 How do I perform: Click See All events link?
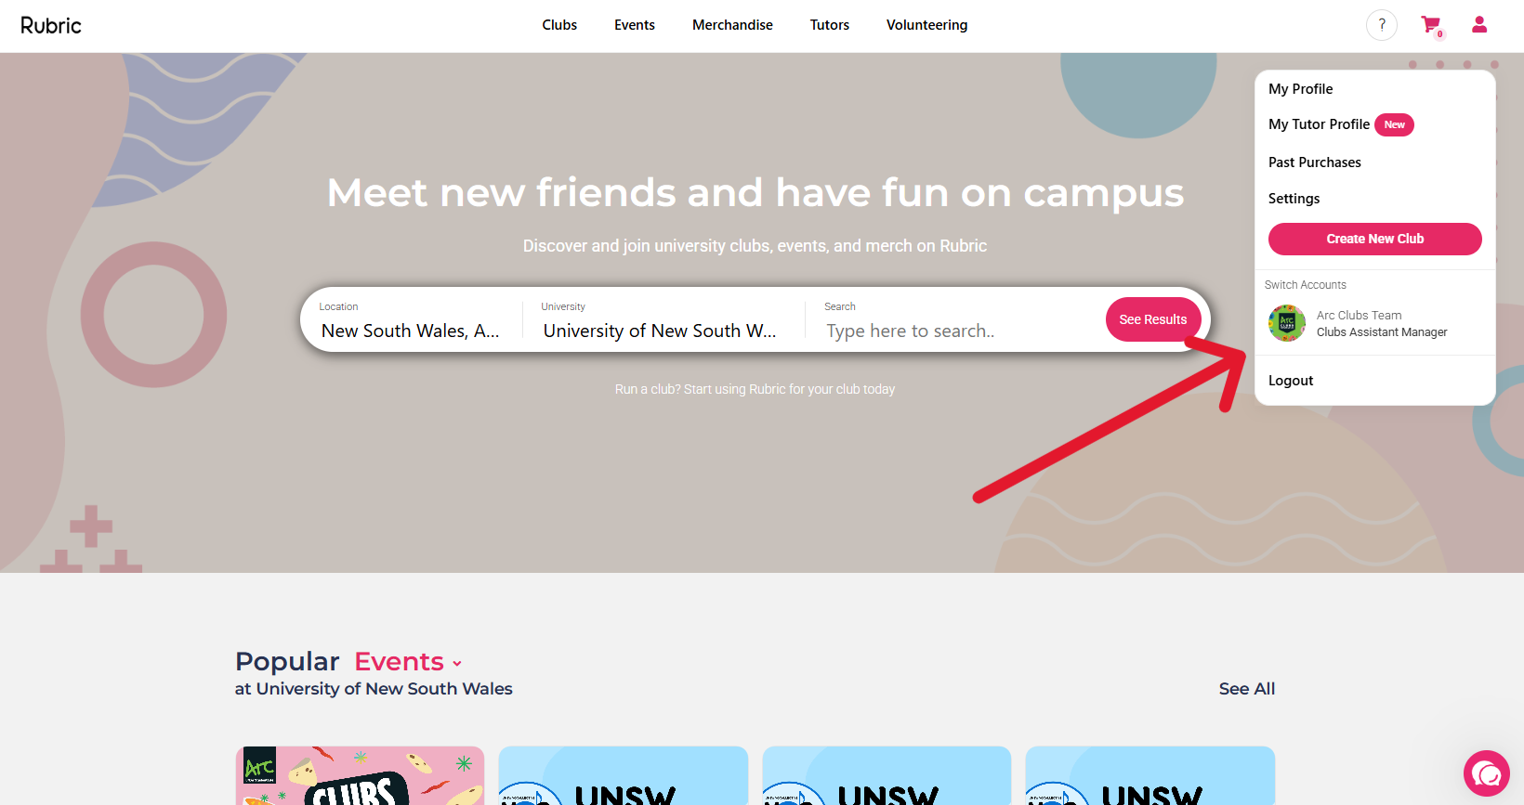1247,689
